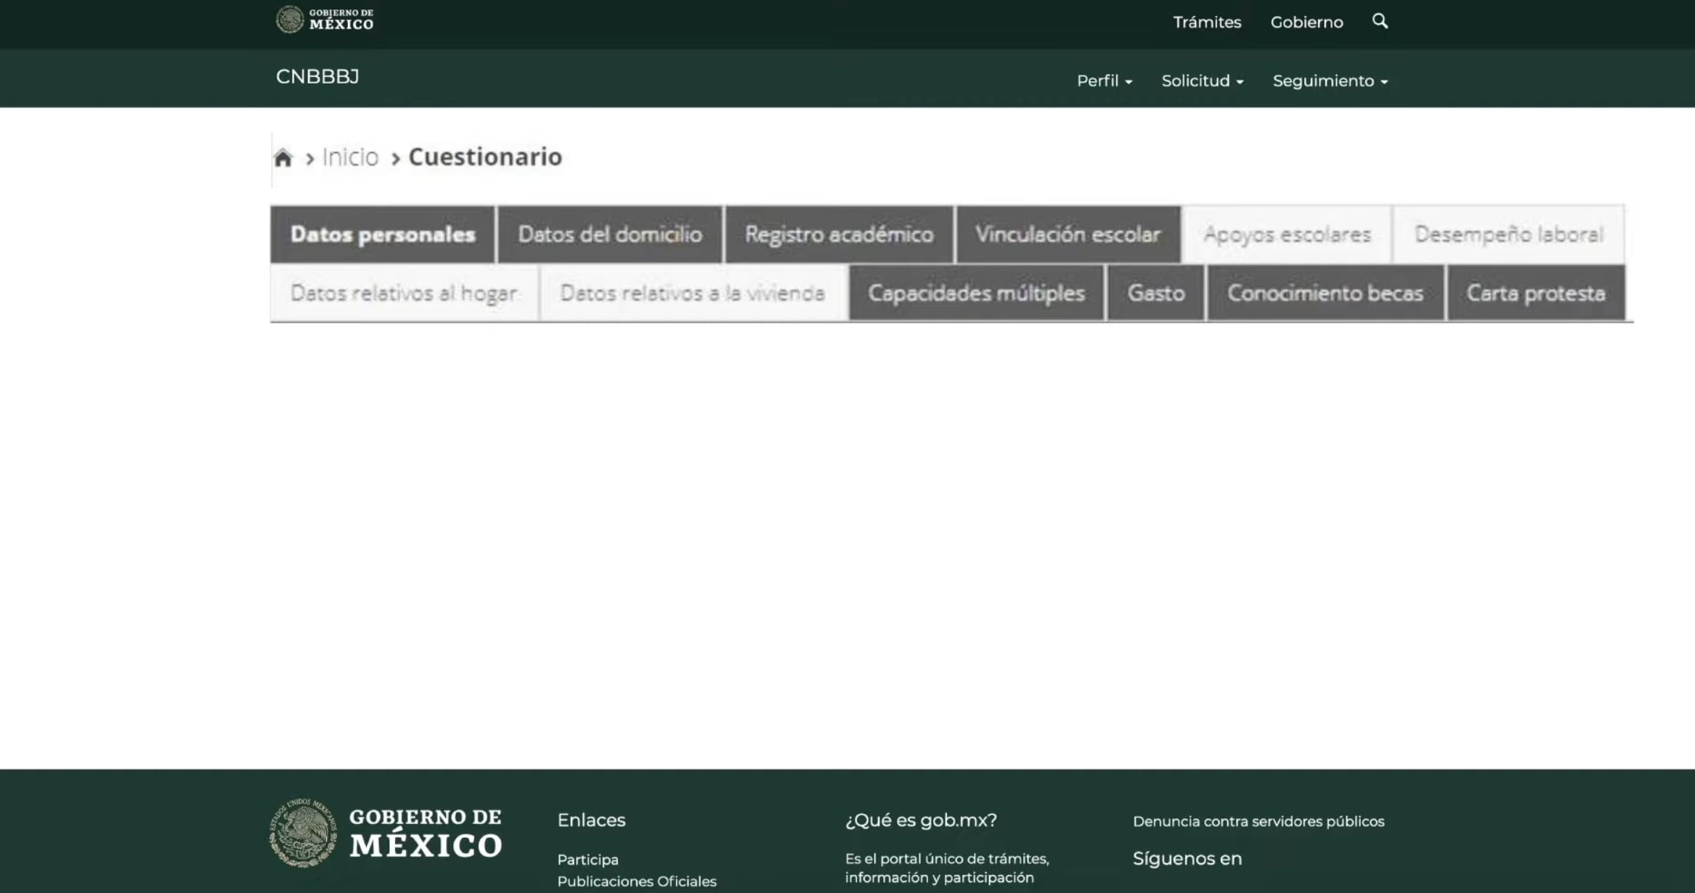Click the Trámites menu item
This screenshot has width=1695, height=893.
tap(1207, 22)
